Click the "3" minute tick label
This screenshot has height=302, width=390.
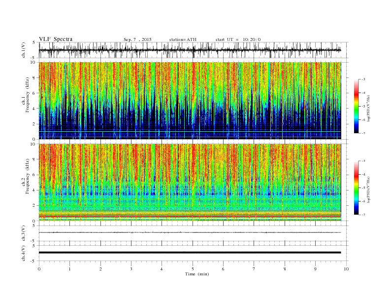pos(131,269)
